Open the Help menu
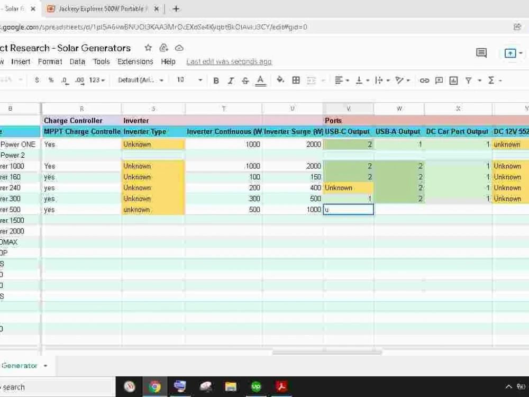Screen dimensions: 529x397 168,61
